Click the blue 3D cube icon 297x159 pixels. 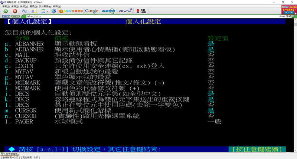[x=54, y=11]
